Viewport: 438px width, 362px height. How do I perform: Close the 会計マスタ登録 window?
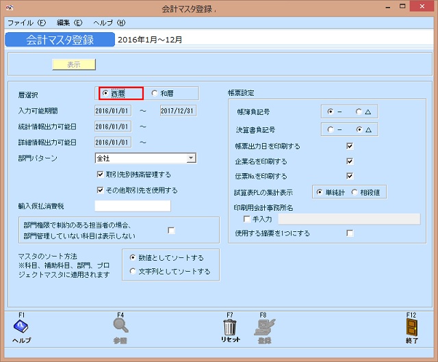pos(422,6)
